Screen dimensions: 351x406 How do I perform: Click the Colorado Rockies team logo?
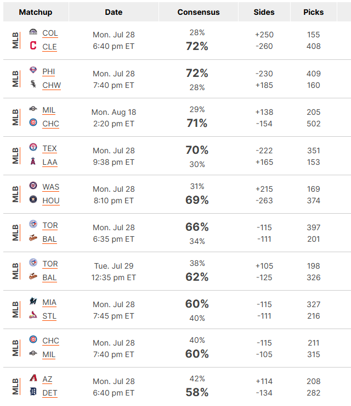[33, 32]
